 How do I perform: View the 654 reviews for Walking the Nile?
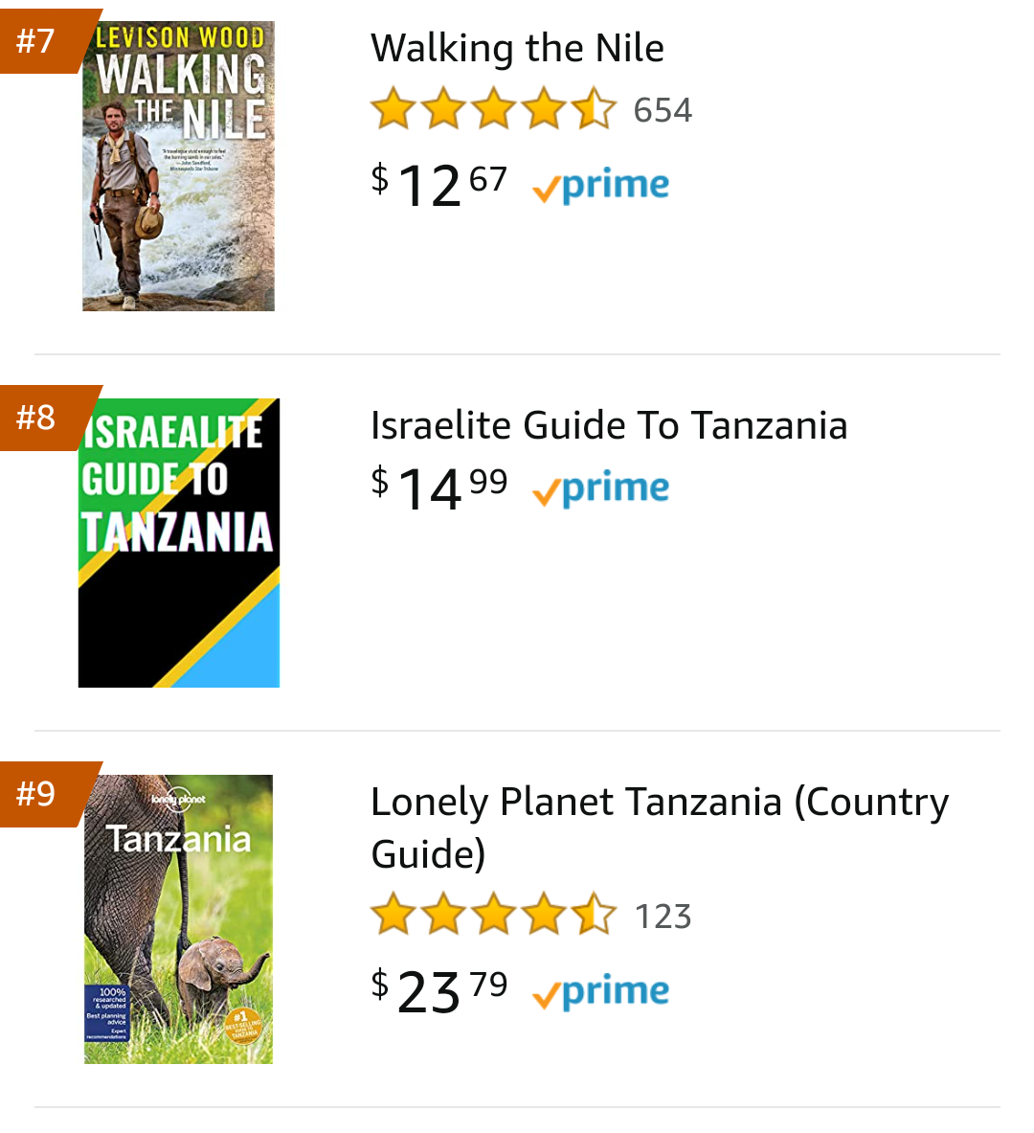point(663,110)
